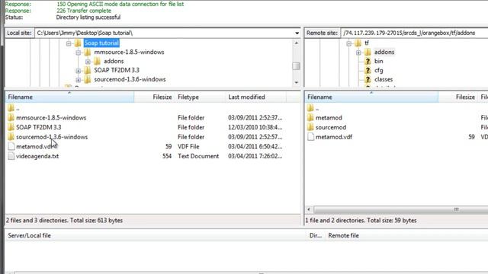Click local metamod.vdf file icon
The height and width of the screenshot is (274, 488).
11,146
